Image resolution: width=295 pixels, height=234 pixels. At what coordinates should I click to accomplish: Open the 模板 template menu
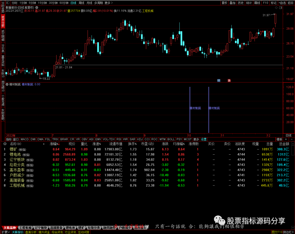coord(279,139)
